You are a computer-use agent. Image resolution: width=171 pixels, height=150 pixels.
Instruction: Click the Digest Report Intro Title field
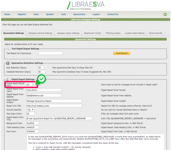[59, 118]
